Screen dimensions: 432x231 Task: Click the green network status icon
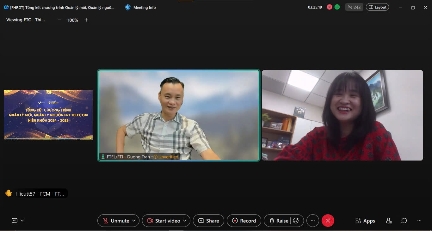[337, 7]
